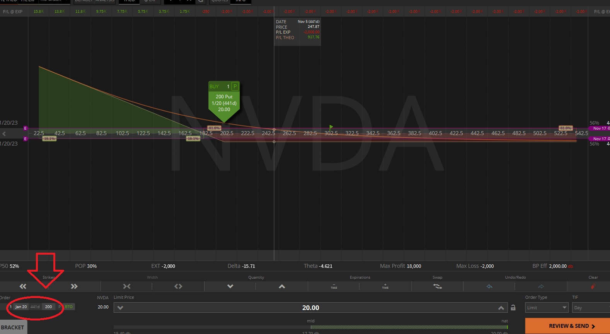Change the Jan 20 expiration in the order leg

pos(21,307)
